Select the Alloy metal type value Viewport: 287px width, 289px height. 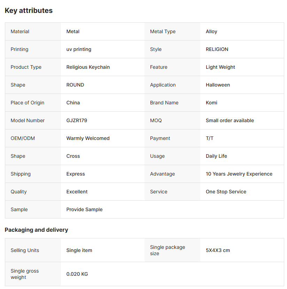click(x=211, y=31)
